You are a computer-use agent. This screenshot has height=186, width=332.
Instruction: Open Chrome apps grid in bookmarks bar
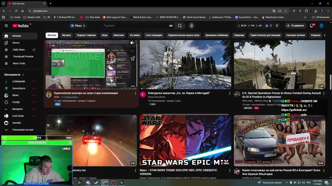pyautogui.click(x=3, y=17)
